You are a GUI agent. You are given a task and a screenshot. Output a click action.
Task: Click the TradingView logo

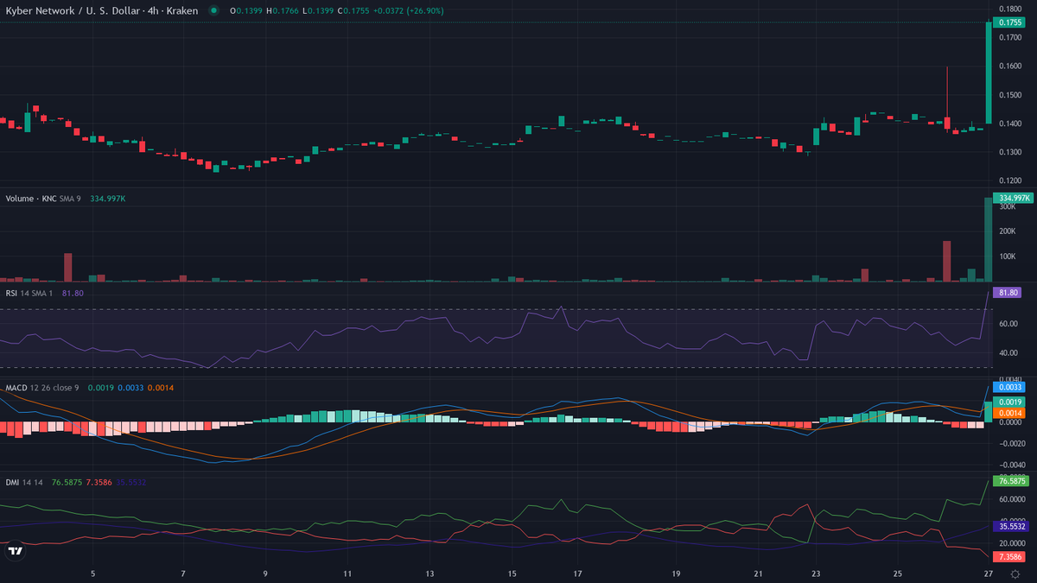pyautogui.click(x=15, y=551)
